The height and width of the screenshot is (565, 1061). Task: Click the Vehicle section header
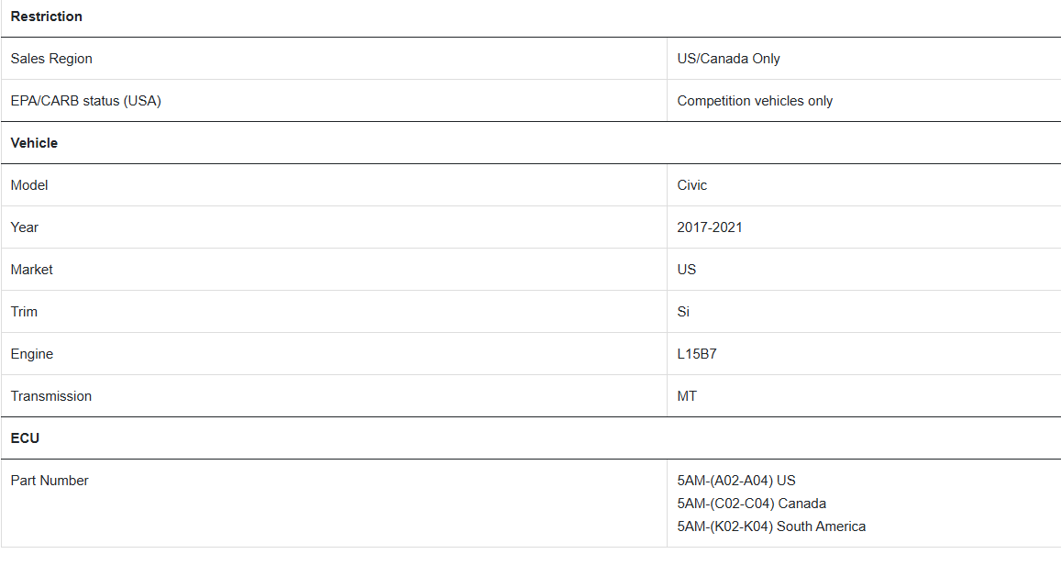[x=34, y=143]
